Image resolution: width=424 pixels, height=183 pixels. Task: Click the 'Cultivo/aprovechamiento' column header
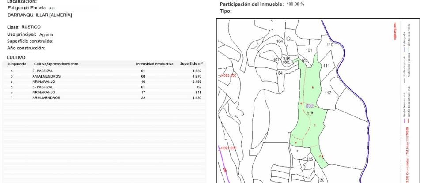pyautogui.click(x=56, y=64)
